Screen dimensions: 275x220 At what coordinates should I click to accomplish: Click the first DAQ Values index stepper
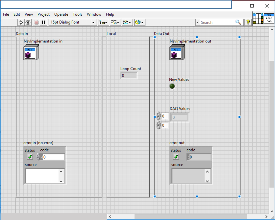[x=158, y=116]
